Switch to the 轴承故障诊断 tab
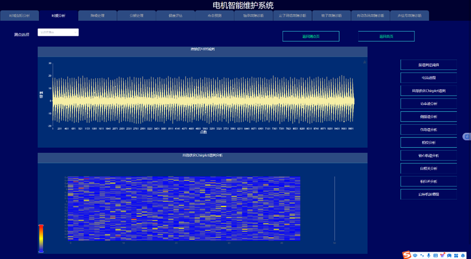 (253, 16)
